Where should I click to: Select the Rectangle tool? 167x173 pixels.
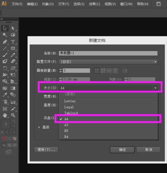[13, 48]
